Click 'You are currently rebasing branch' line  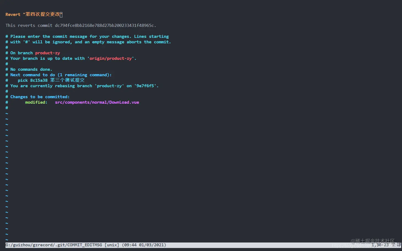[x=82, y=86]
